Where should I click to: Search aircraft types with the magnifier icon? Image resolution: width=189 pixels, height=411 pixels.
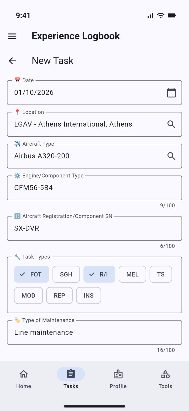[171, 156]
